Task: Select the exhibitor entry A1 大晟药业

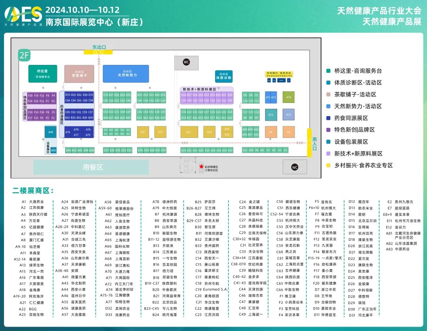Action: tap(33, 202)
